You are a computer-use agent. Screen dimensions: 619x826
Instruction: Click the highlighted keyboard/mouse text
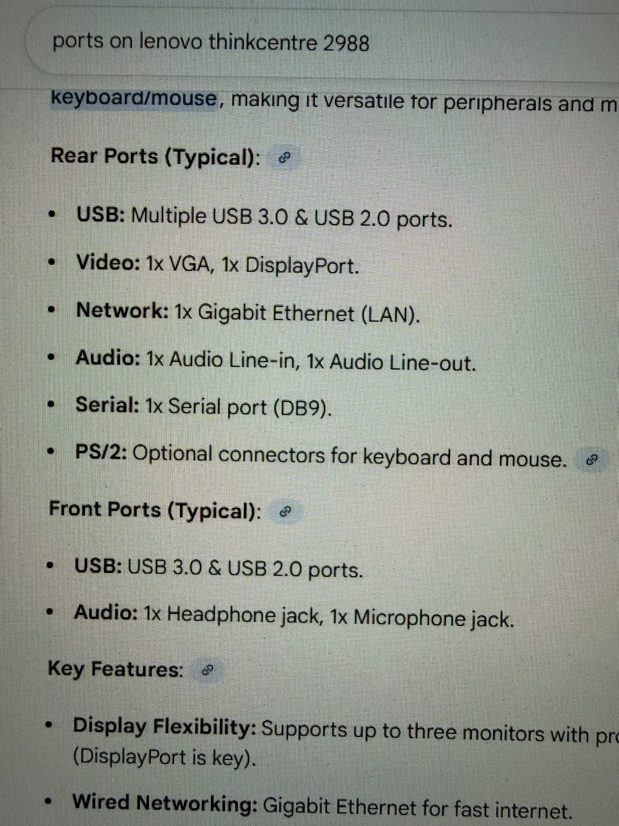(x=134, y=99)
